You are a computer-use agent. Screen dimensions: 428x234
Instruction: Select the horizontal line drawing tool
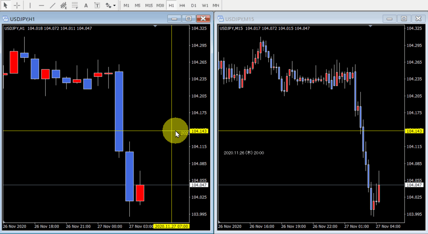tap(41, 5)
